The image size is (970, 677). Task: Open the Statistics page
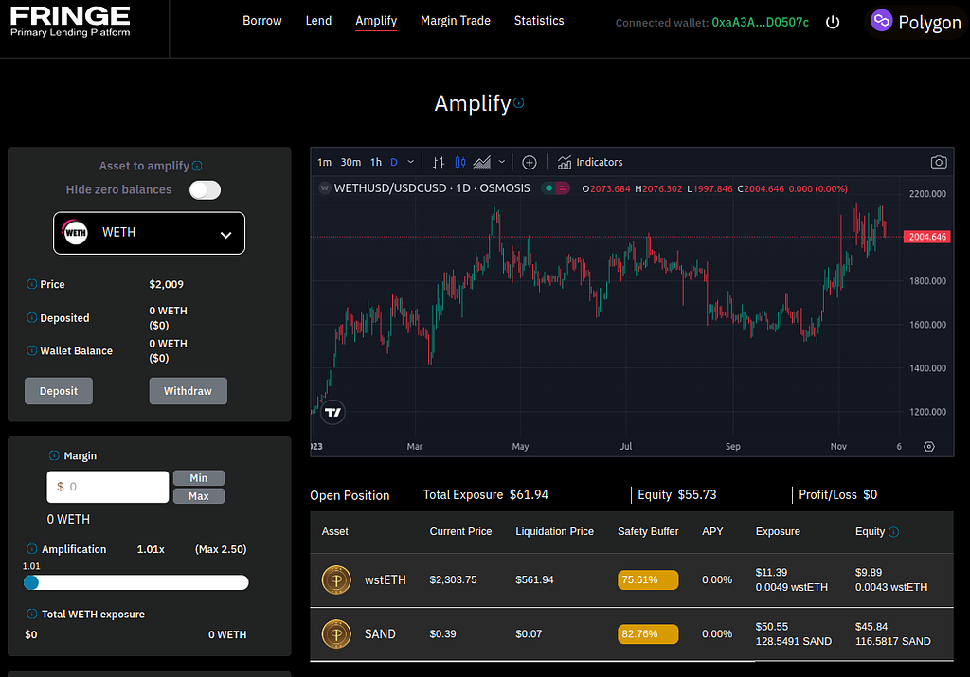click(539, 21)
